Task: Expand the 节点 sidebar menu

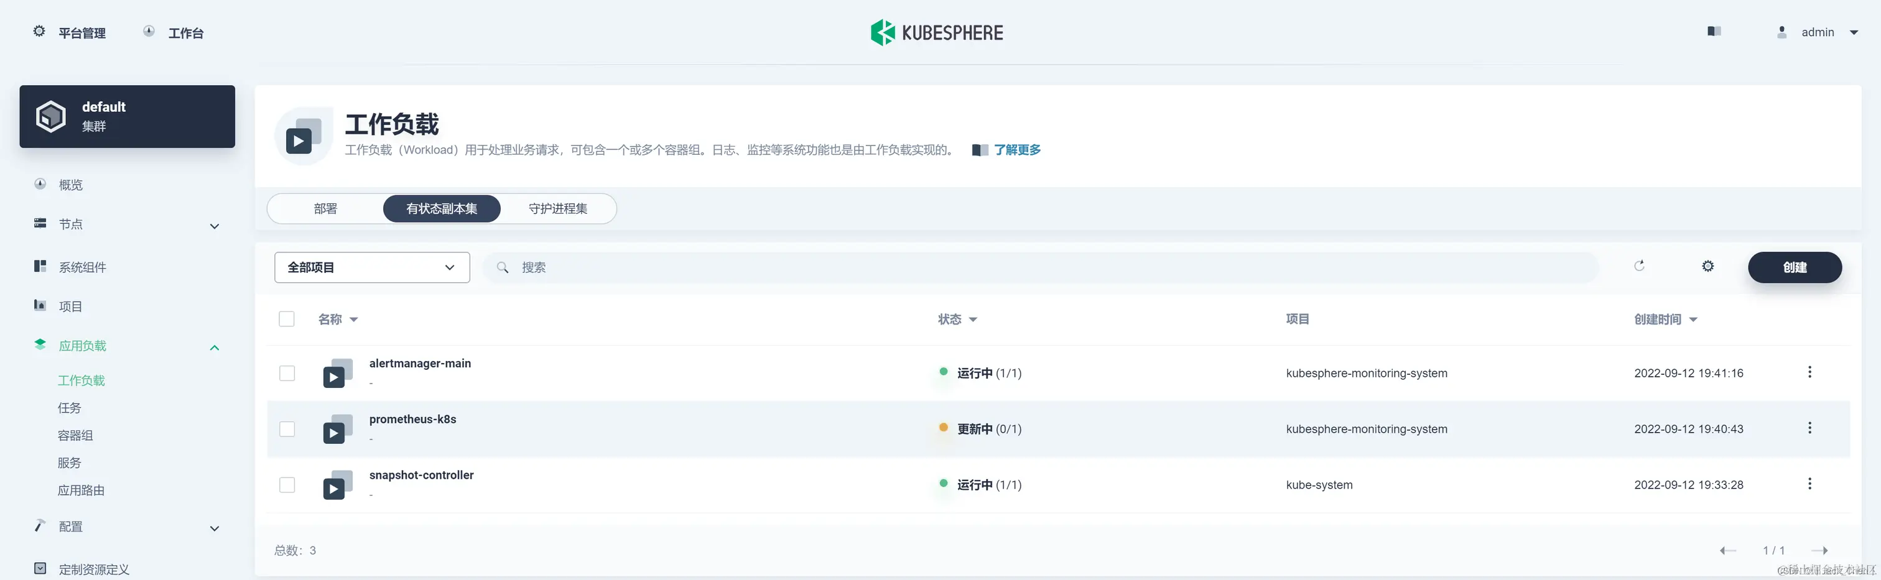Action: (x=215, y=226)
